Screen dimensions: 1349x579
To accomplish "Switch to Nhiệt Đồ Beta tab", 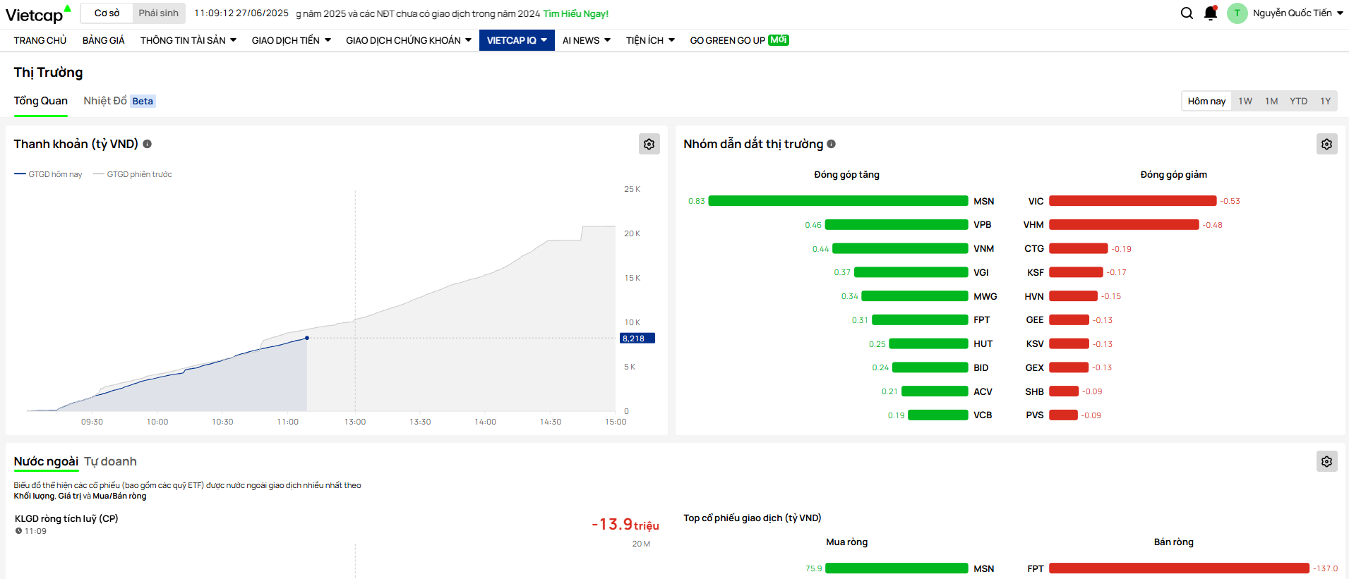I will pyautogui.click(x=119, y=101).
